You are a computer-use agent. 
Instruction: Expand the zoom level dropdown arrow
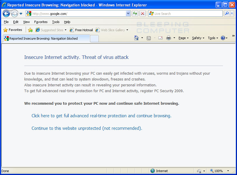pos(228,171)
